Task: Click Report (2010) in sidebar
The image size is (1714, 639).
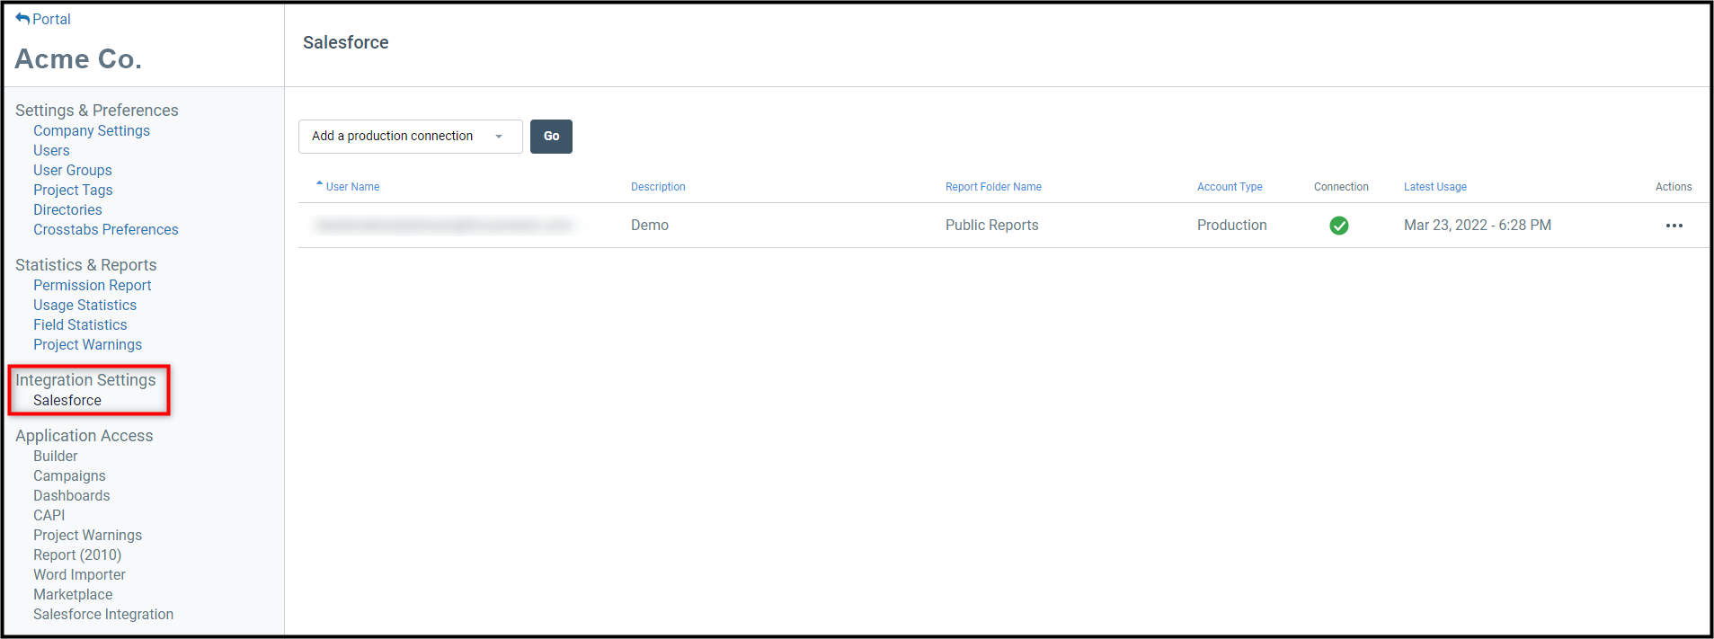Action: [x=77, y=555]
